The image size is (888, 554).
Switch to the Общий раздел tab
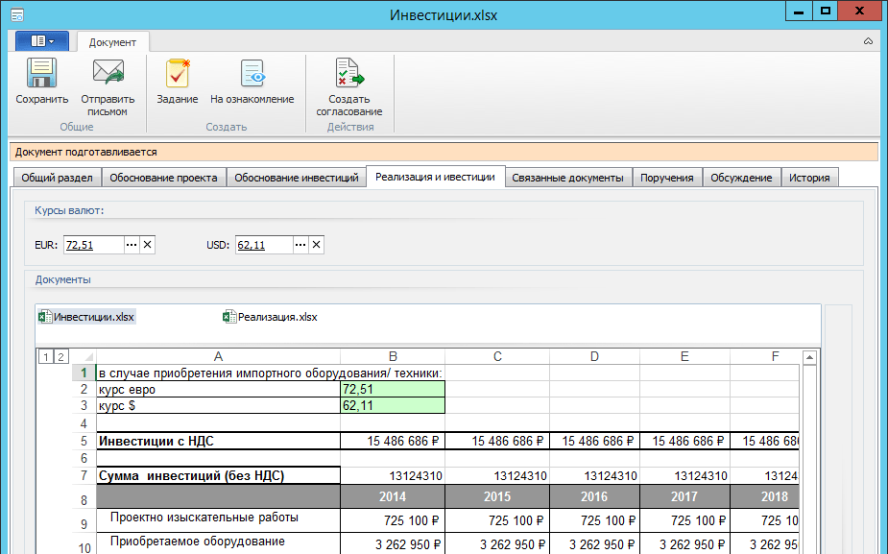57,178
